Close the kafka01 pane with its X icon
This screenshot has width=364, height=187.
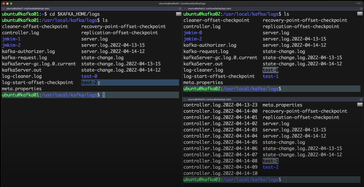(3, 9)
